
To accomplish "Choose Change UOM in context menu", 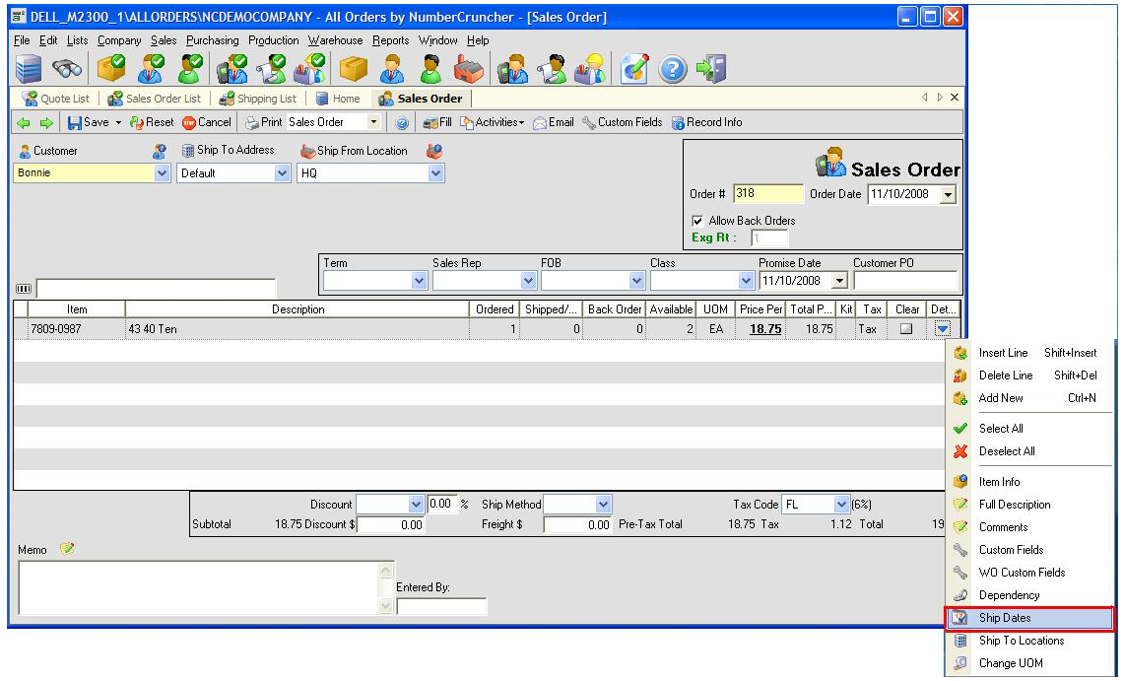I will coord(1030,663).
